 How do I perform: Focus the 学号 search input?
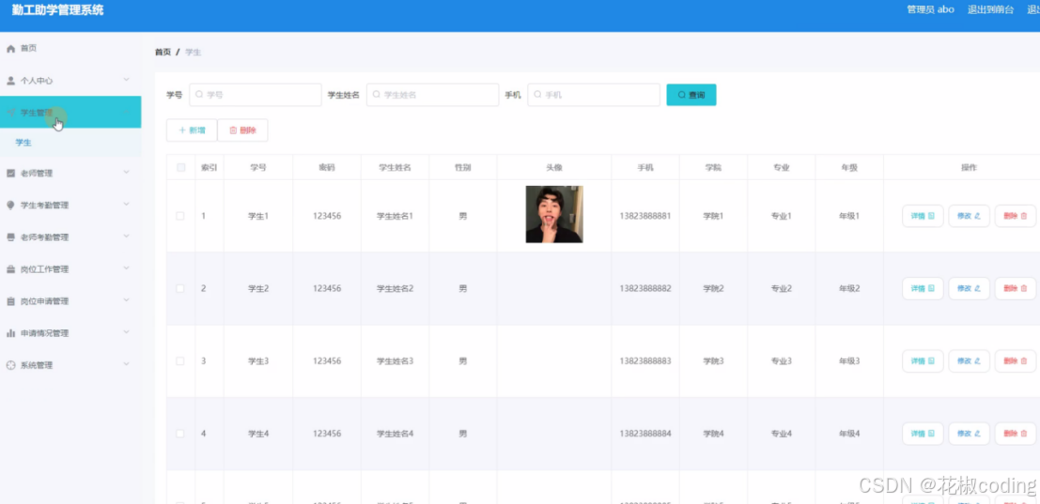256,95
